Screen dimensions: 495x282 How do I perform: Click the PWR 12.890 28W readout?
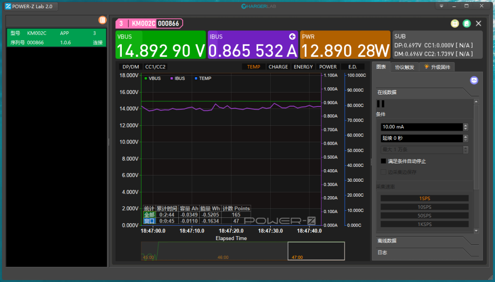[345, 51]
